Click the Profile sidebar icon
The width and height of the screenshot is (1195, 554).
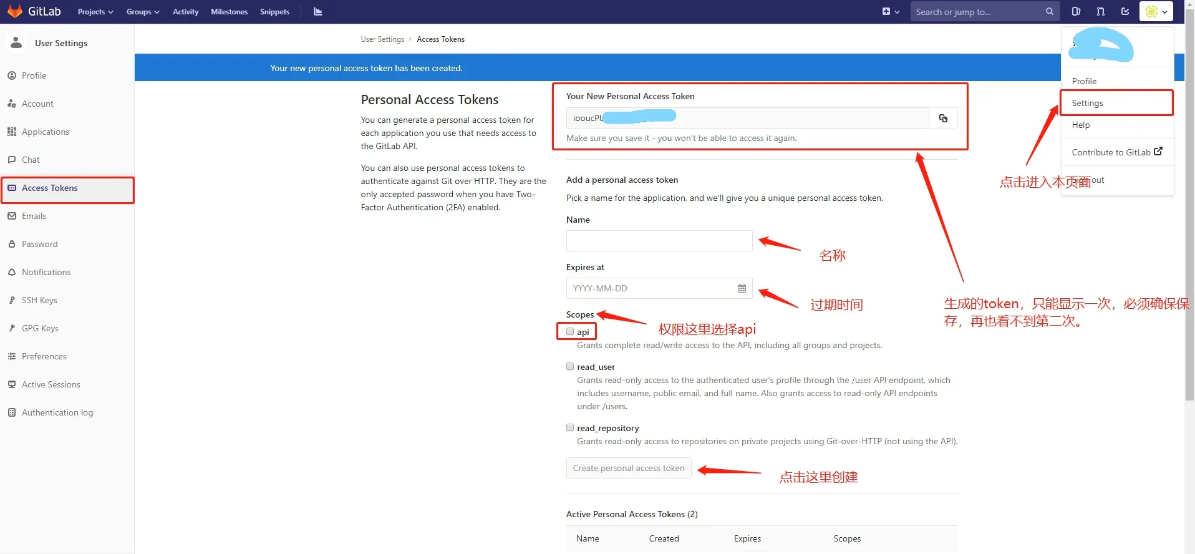pos(12,75)
